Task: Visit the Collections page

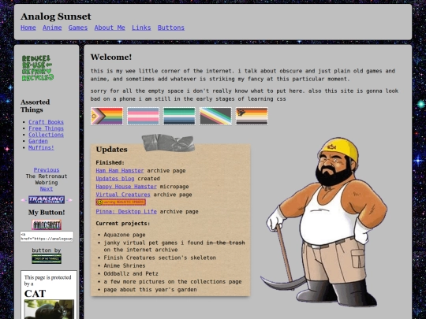Action: (x=47, y=135)
